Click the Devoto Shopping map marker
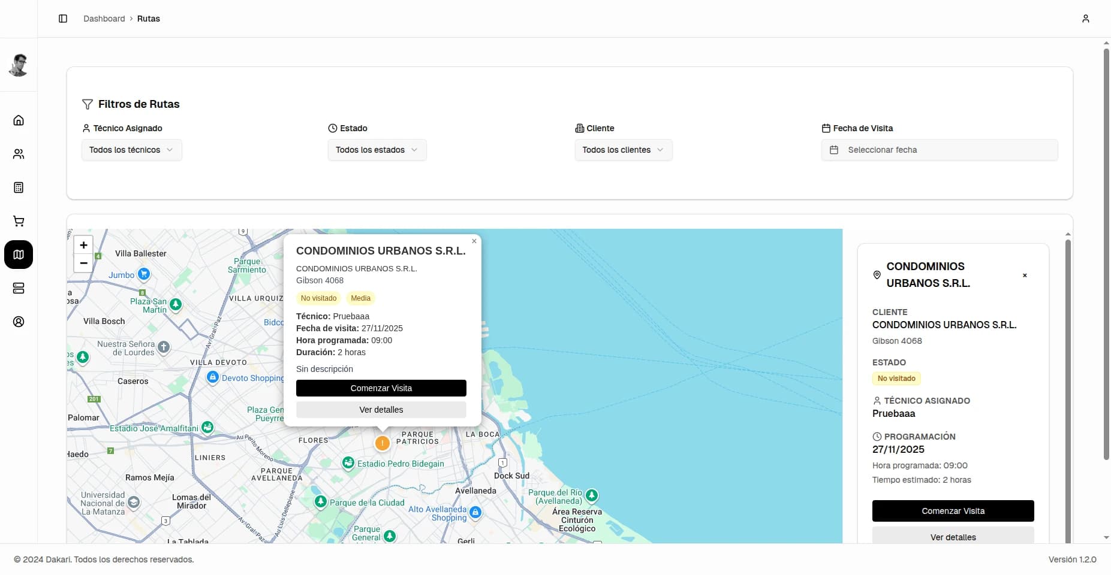This screenshot has height=575, width=1111. point(212,377)
